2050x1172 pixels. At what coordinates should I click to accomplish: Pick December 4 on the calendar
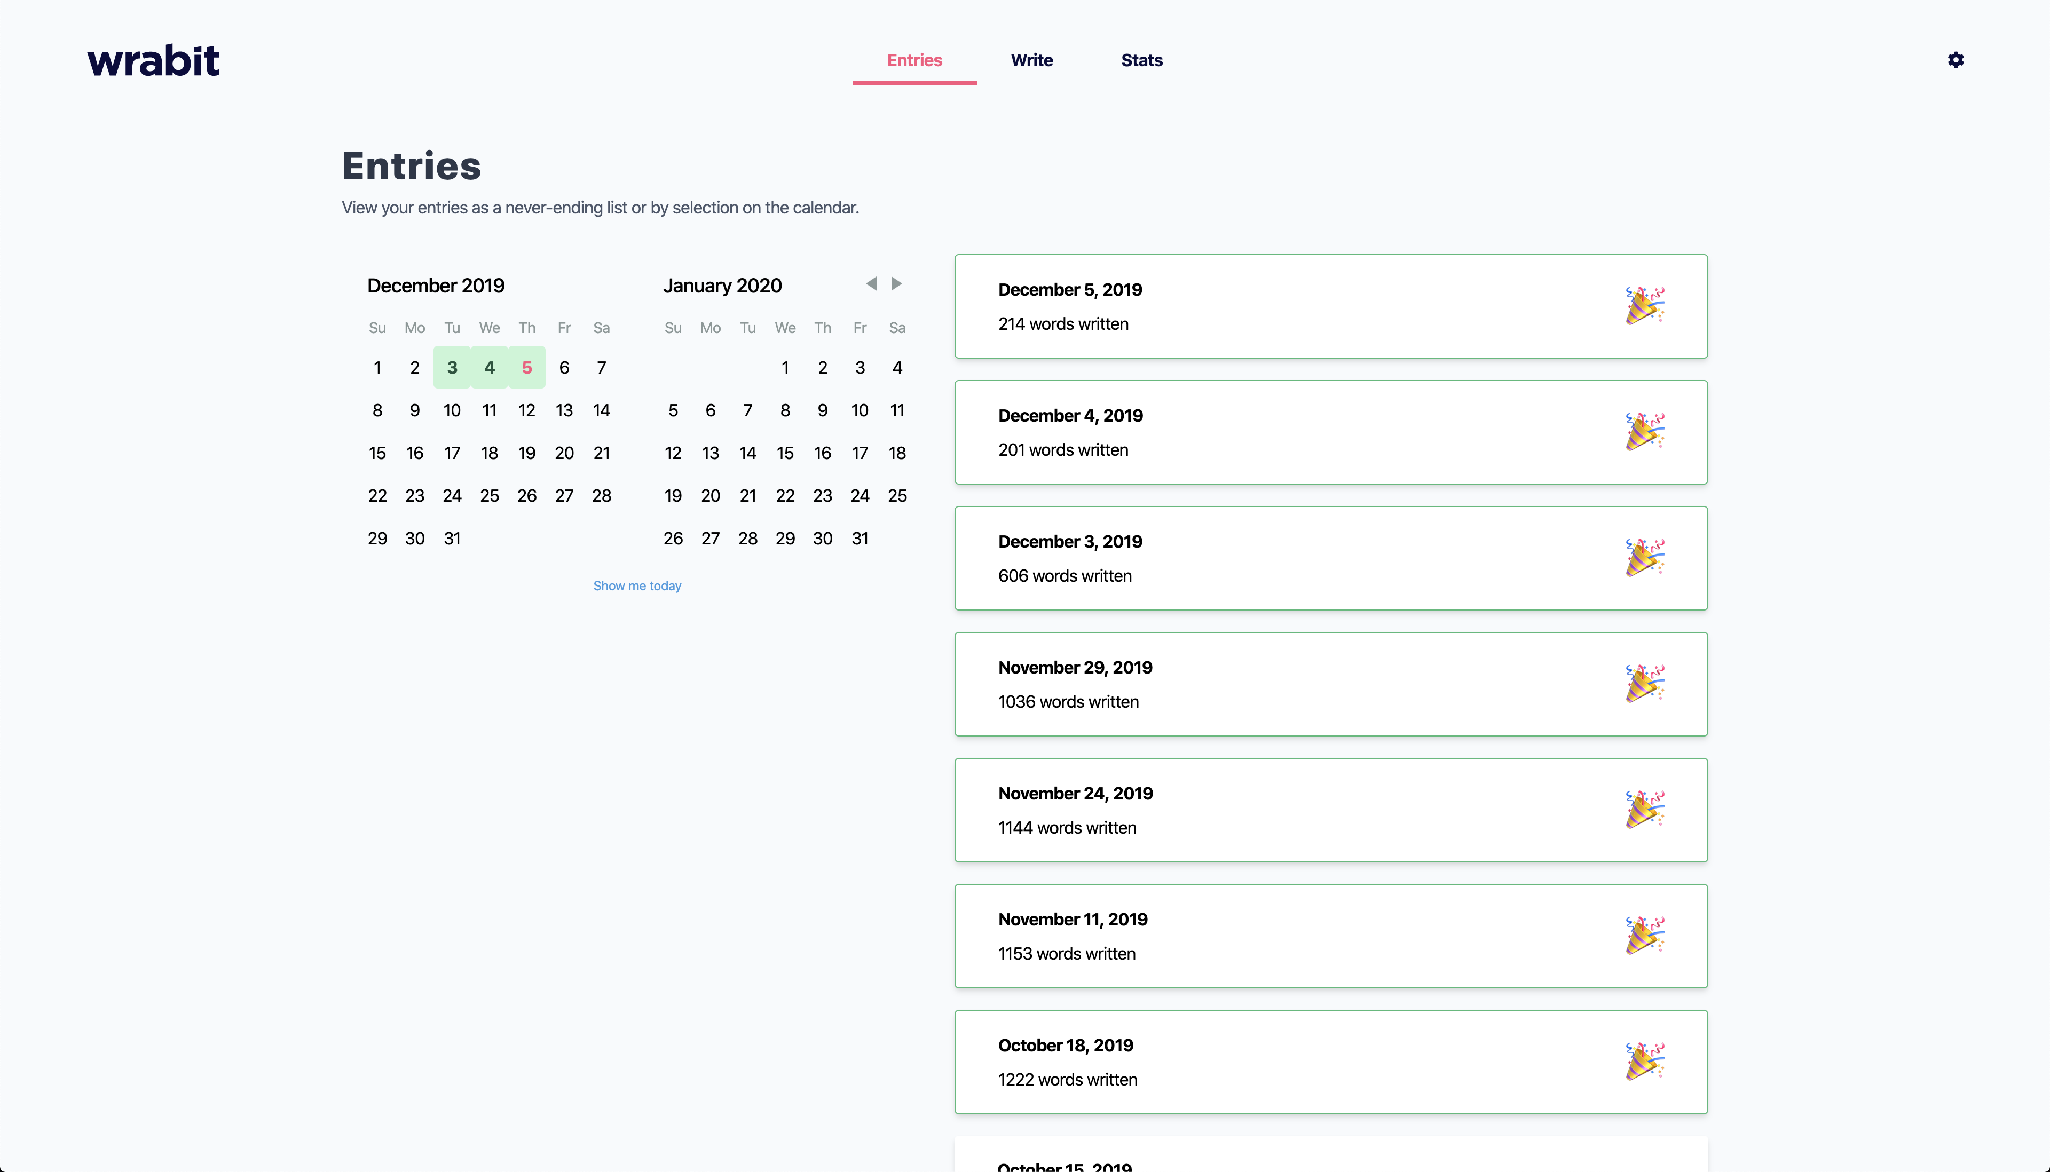tap(490, 368)
